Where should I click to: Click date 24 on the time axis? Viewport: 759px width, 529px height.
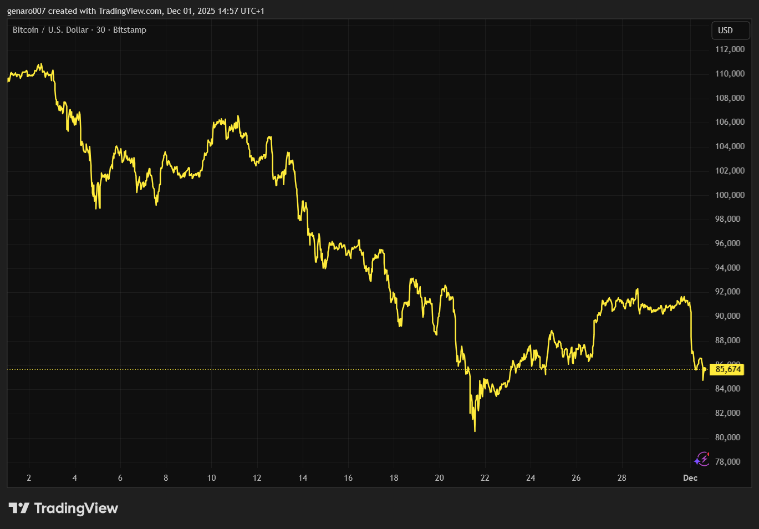click(x=531, y=478)
